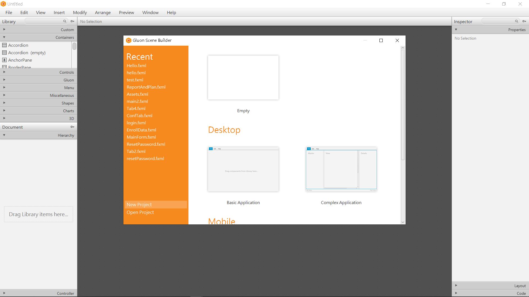The image size is (529, 297).
Task: Open recent file EnrollData.fxml
Action: pyautogui.click(x=141, y=130)
